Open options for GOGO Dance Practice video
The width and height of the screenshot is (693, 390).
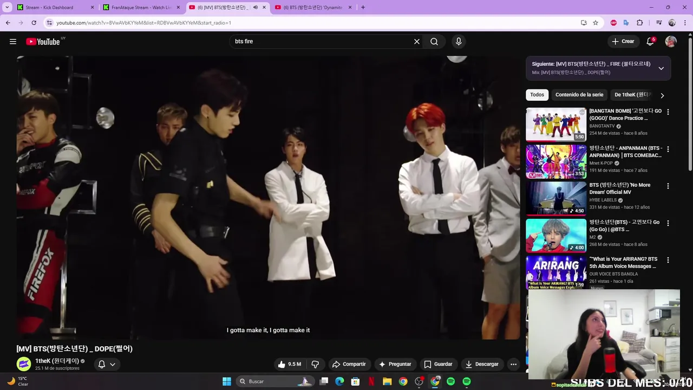(x=668, y=112)
